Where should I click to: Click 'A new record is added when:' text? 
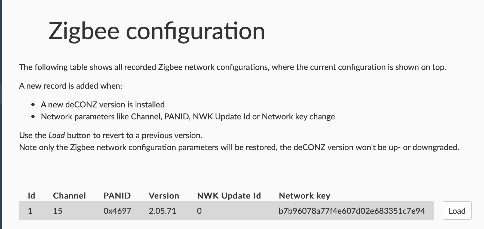[x=71, y=86]
